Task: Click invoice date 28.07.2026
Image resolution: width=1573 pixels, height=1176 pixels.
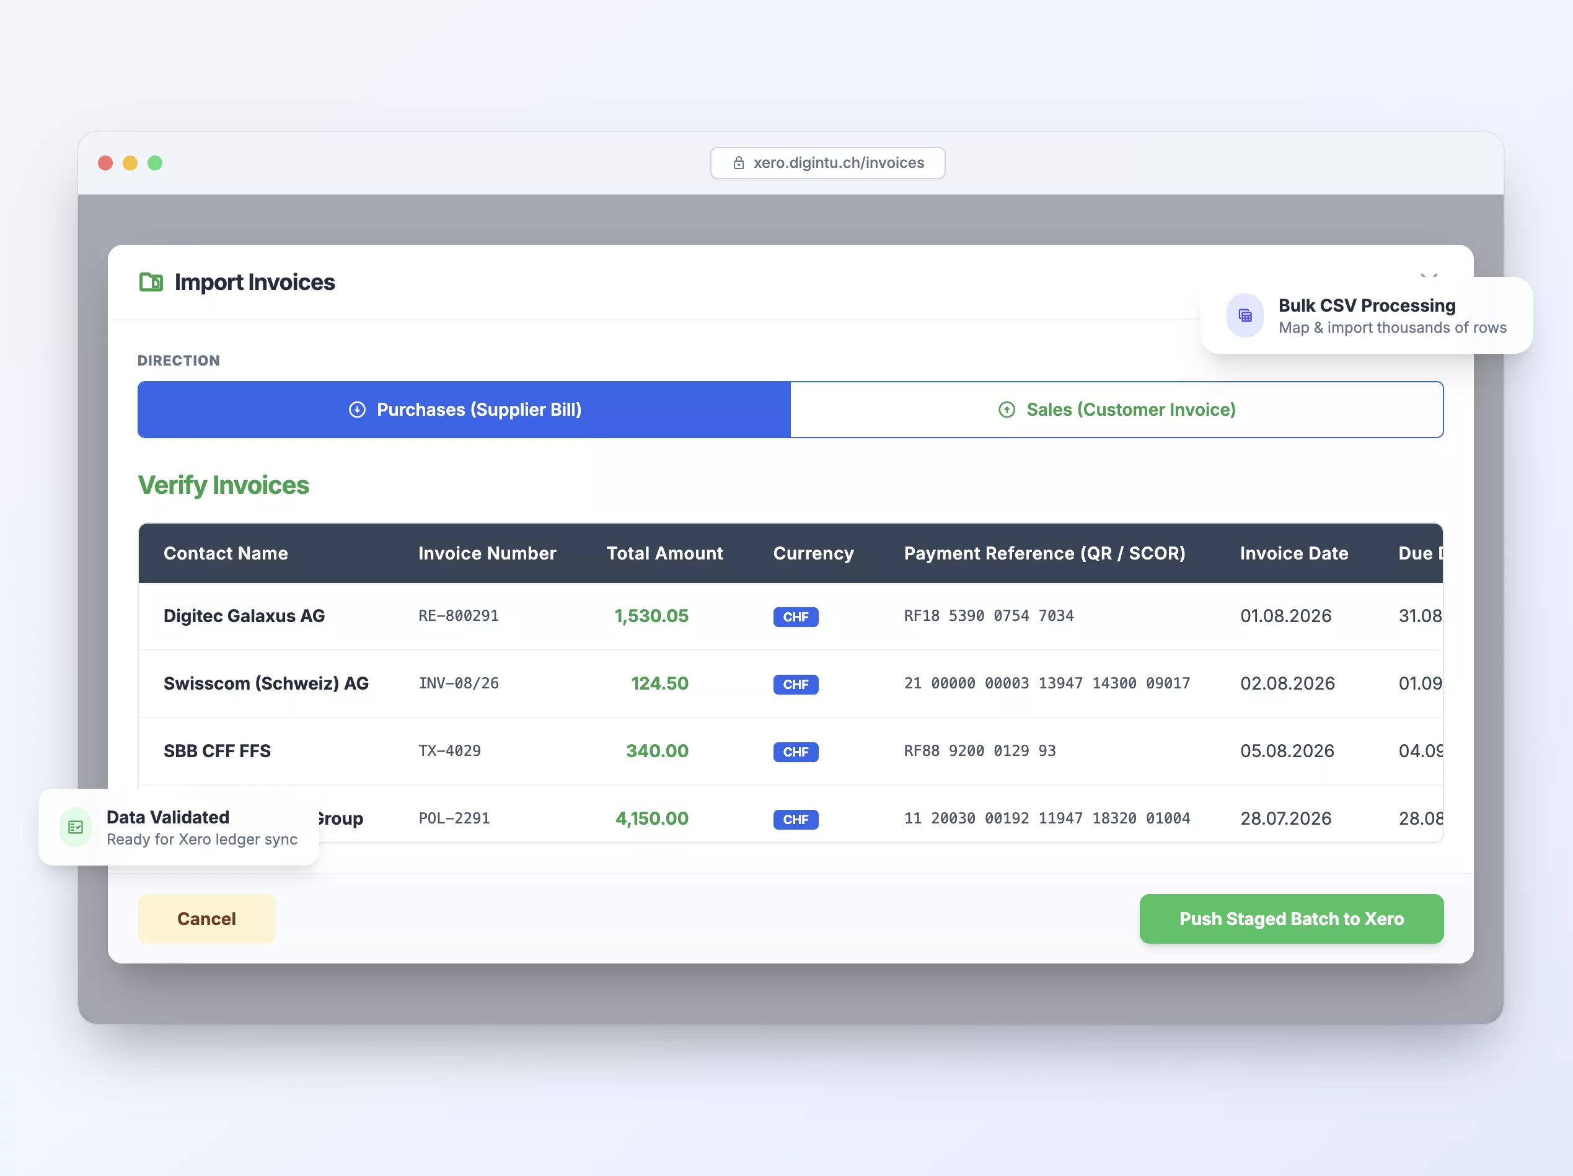Action: [1285, 818]
